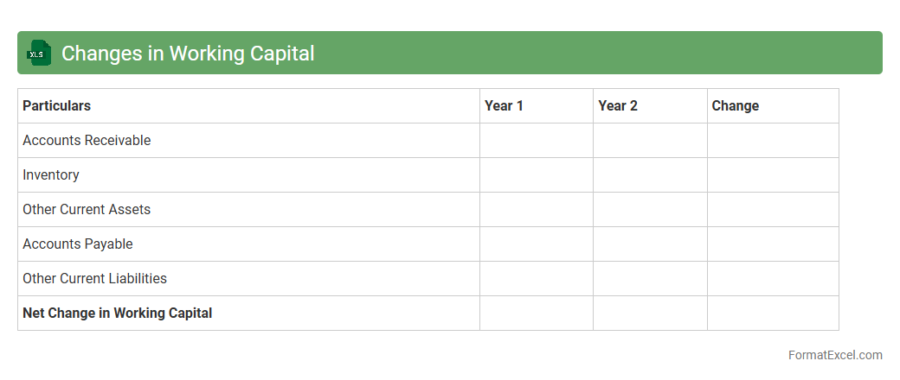Click the Other Current Assets label
The width and height of the screenshot is (900, 380).
[87, 209]
